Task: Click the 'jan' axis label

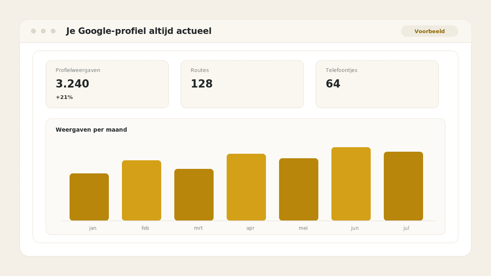Action: 93,228
